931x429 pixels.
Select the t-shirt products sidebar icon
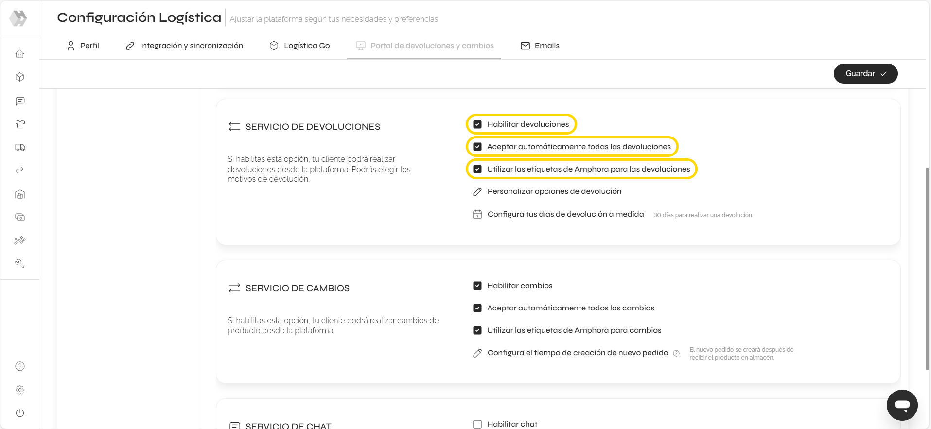[x=20, y=124]
